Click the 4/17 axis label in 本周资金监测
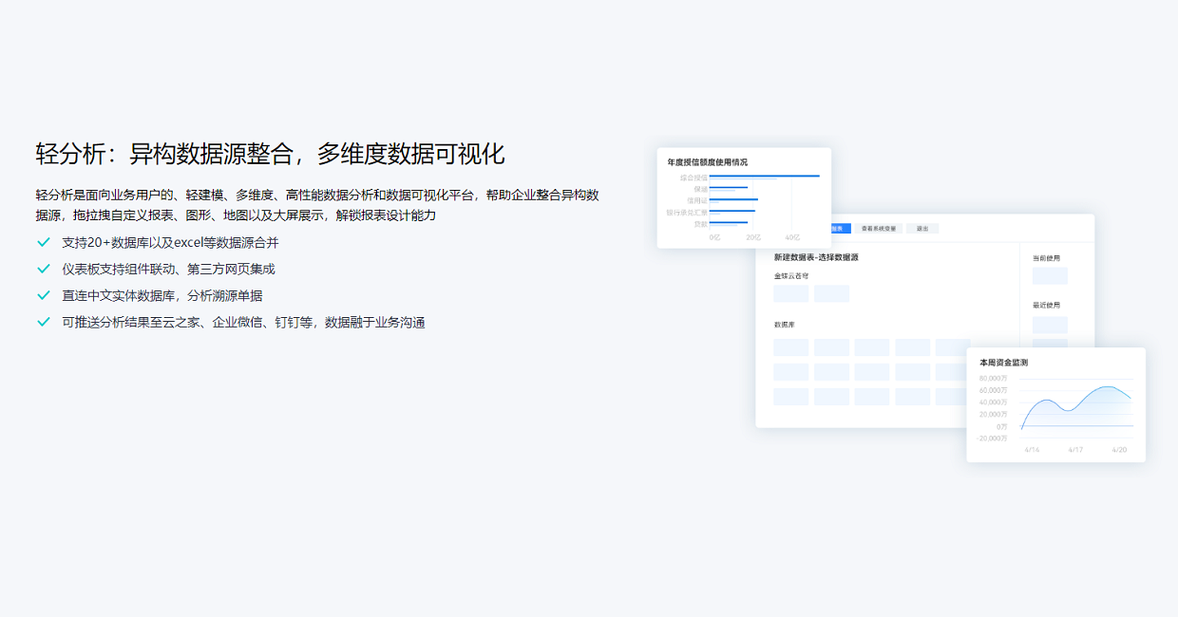 1075,449
